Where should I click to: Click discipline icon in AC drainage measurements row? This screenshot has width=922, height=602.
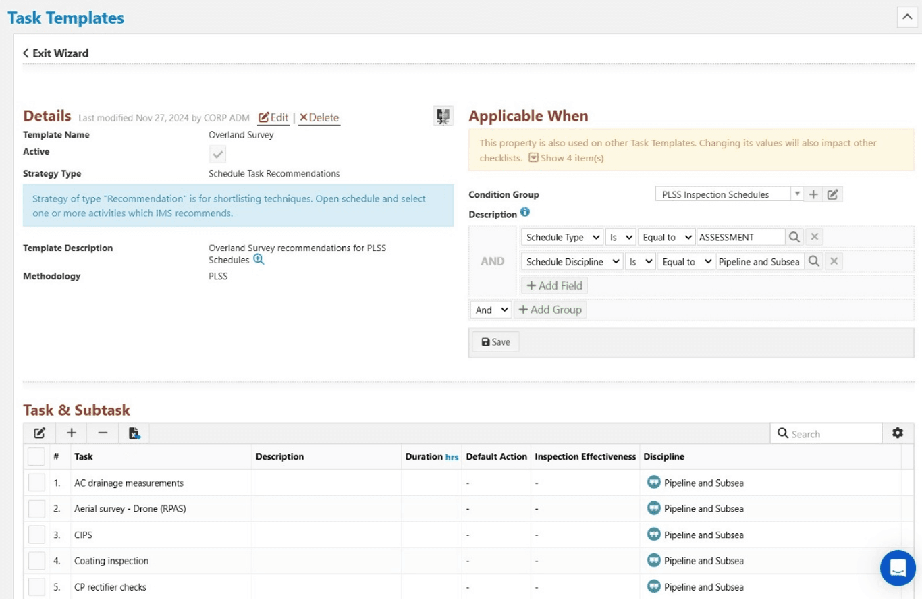click(654, 483)
